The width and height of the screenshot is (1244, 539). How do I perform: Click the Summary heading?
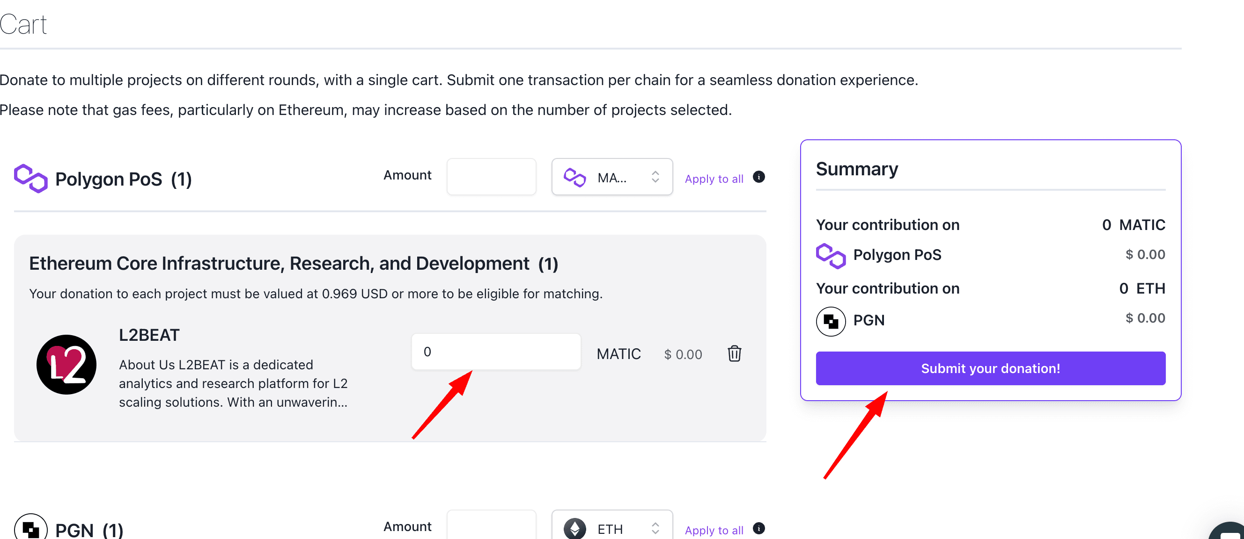pyautogui.click(x=857, y=169)
